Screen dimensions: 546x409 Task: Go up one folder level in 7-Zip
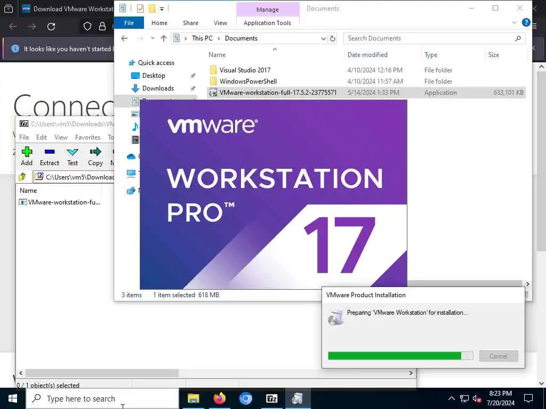22,177
